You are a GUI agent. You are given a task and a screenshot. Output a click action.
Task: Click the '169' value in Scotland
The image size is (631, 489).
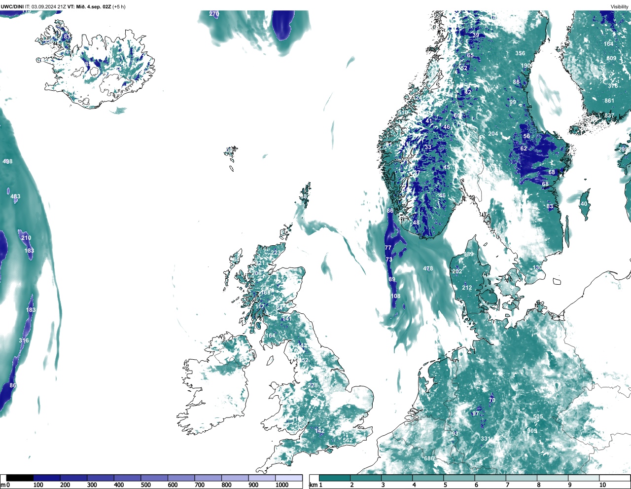(x=265, y=293)
